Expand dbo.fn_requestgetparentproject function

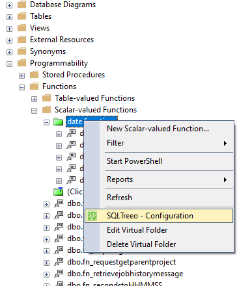point(46,263)
